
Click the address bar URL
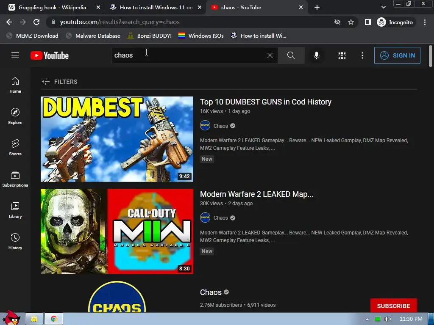[x=120, y=22]
